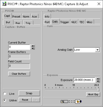Click the » expand button beside Reset
103x107 pixels.
(x=36, y=100)
